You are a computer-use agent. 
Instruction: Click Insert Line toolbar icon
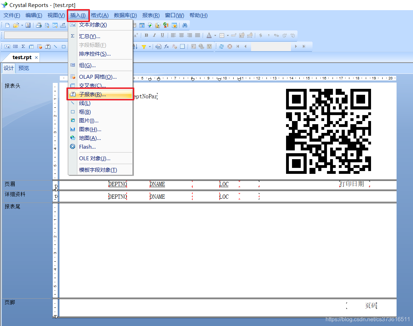(56, 47)
